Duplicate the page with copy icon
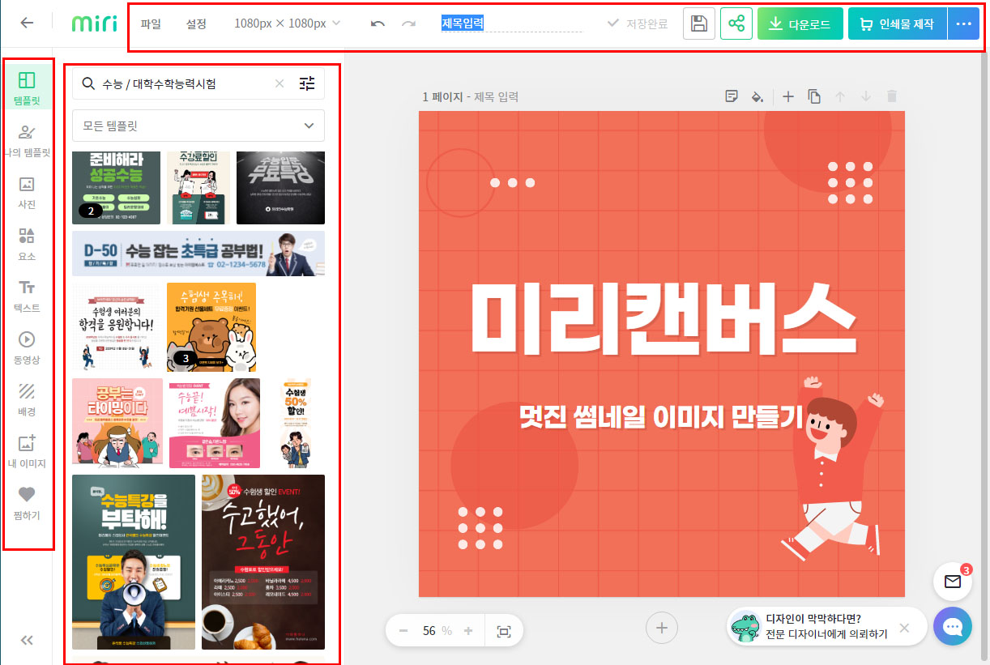Screen dimensions: 990x665 pyautogui.click(x=814, y=96)
